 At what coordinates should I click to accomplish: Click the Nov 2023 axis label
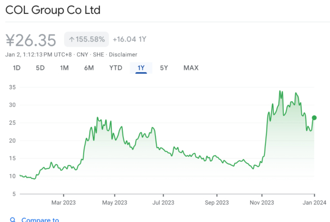(x=261, y=202)
